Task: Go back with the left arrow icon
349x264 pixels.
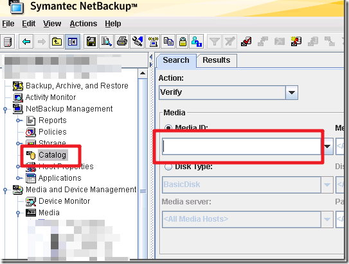Action: [26, 42]
